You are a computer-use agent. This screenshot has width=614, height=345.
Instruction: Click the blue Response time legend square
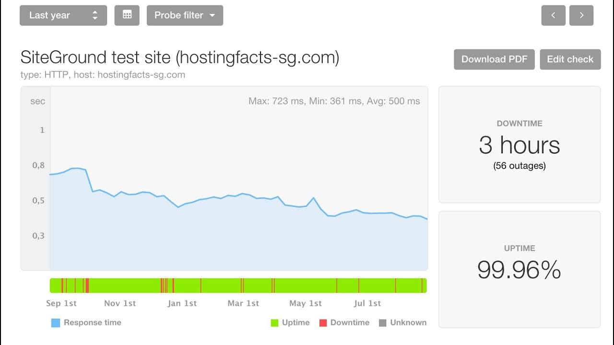point(56,323)
